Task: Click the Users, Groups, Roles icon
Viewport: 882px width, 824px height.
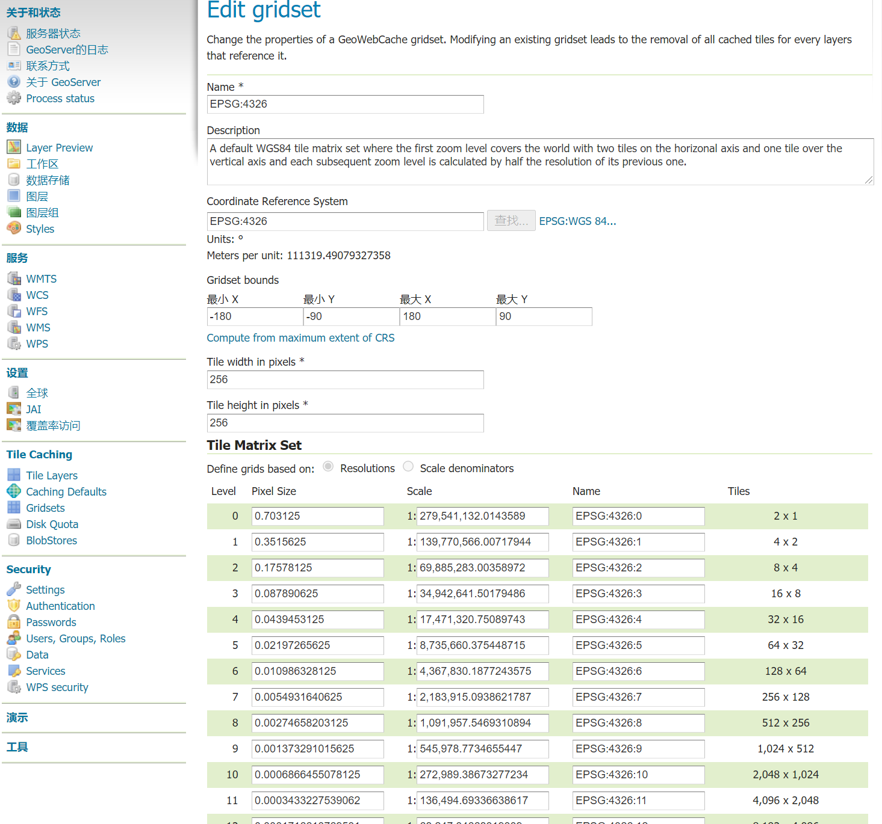Action: click(x=14, y=638)
